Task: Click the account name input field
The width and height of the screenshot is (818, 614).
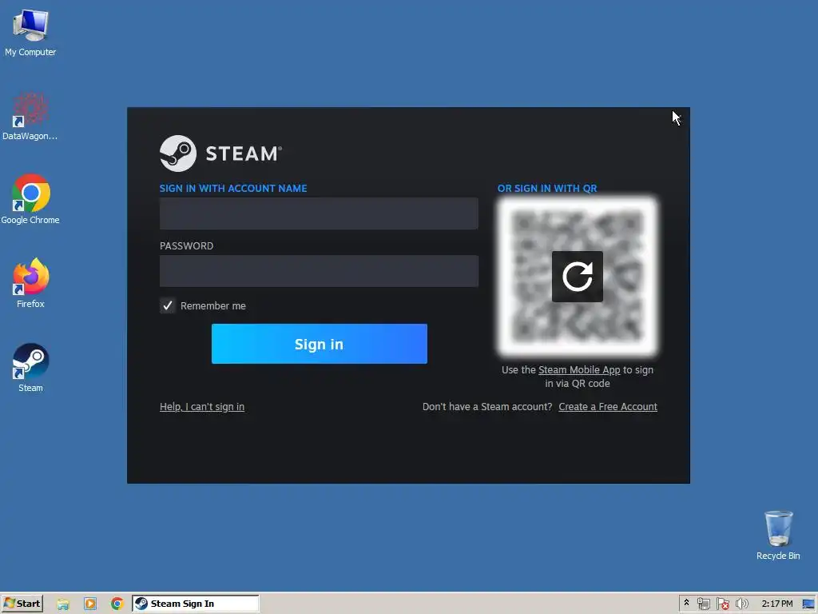Action: click(x=319, y=213)
